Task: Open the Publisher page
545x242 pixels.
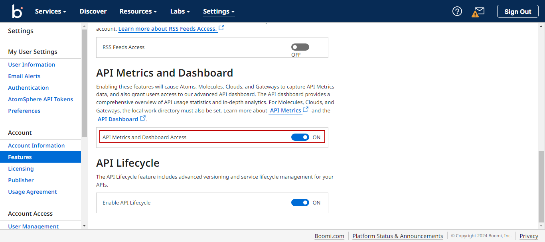Action: 21,180
